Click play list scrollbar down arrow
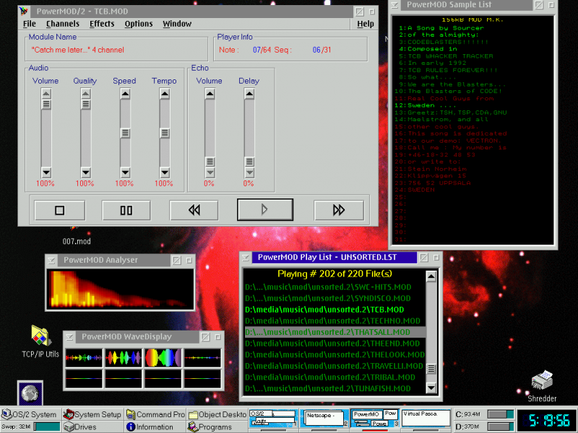Screen dimensions: 578x433 431,388
